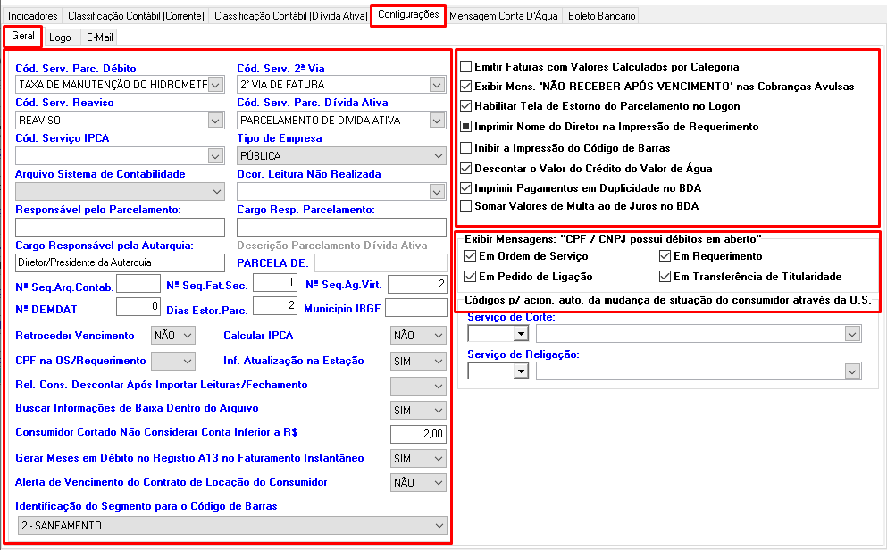Untick Em Ordem de Serviço checkbox
The width and height of the screenshot is (887, 550).
pos(471,256)
